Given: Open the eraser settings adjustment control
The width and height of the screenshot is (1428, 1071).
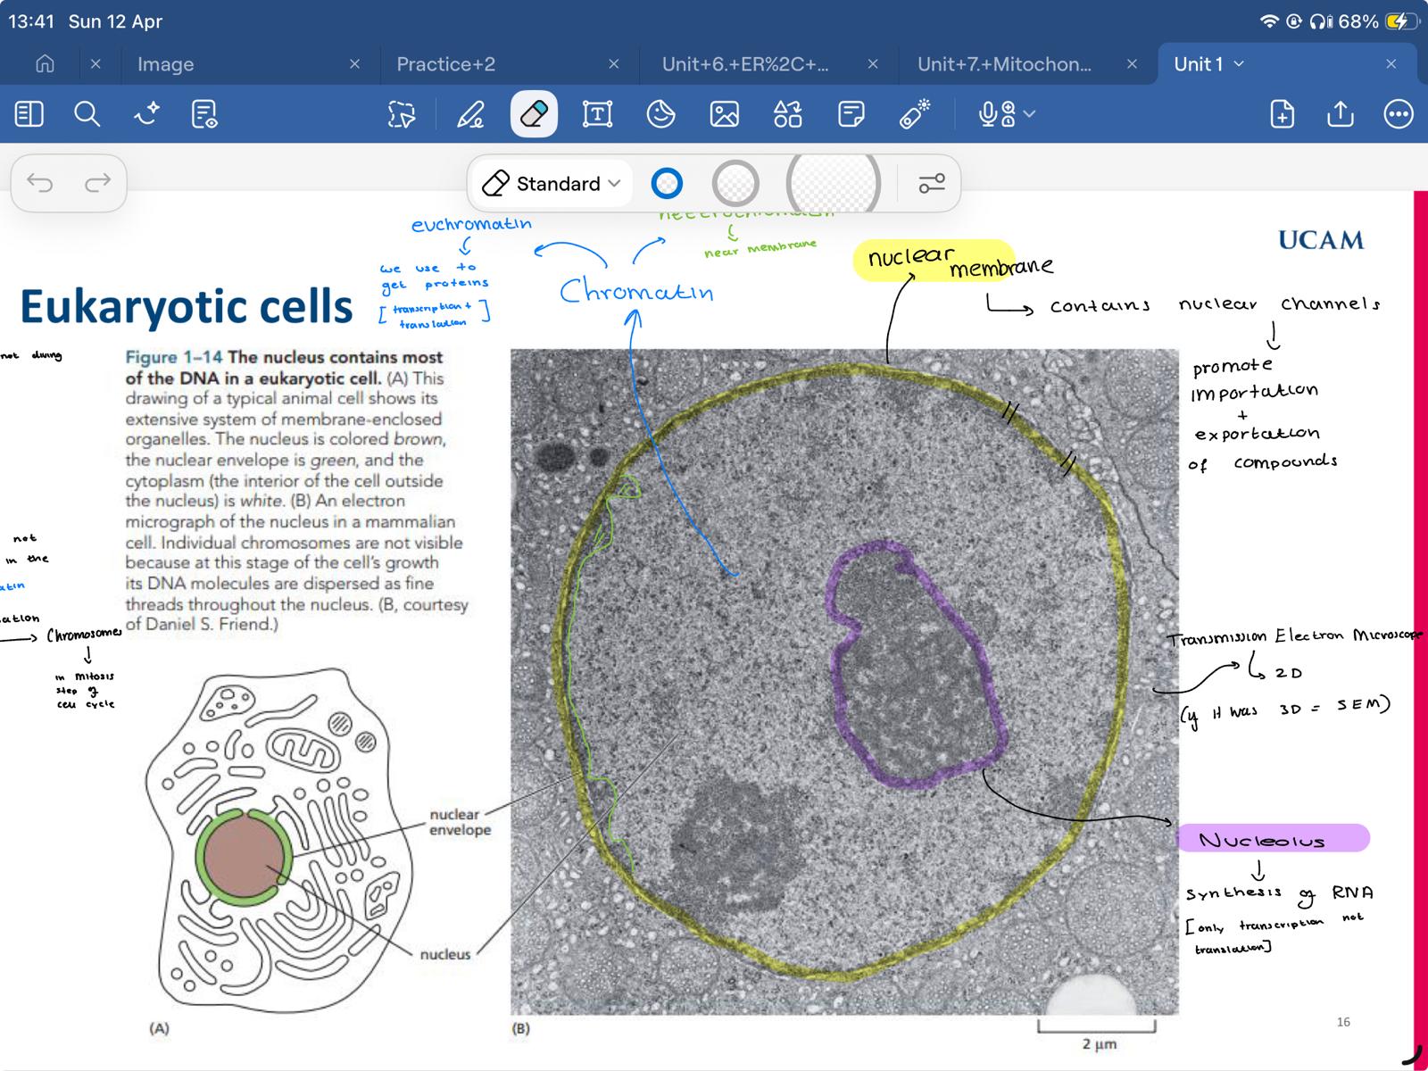Looking at the screenshot, I should click(932, 183).
